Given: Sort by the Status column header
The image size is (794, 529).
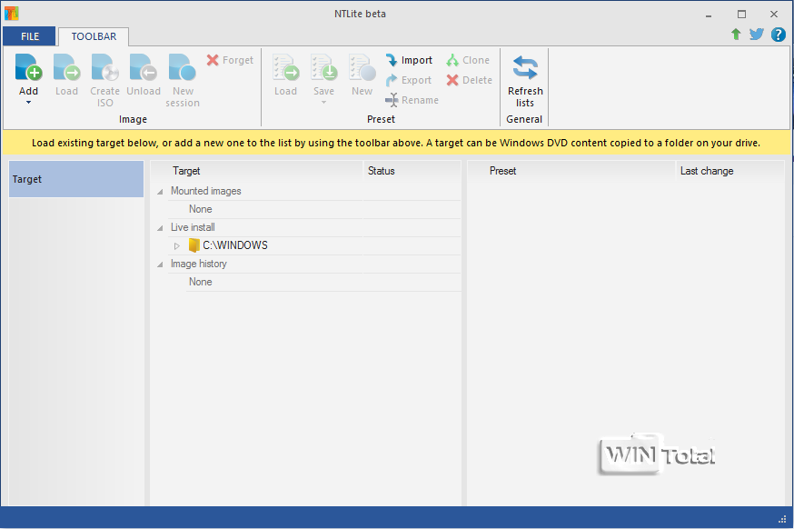Looking at the screenshot, I should (412, 171).
